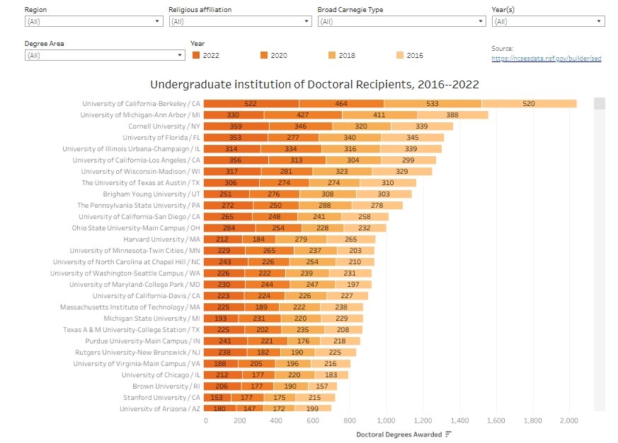Click the Rutgers University-New Brunswick / NJ label
Viewport: 618px width, 443px height.
point(137,353)
